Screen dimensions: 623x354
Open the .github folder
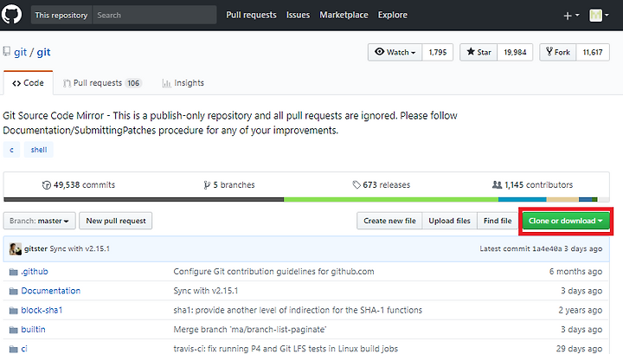point(35,272)
